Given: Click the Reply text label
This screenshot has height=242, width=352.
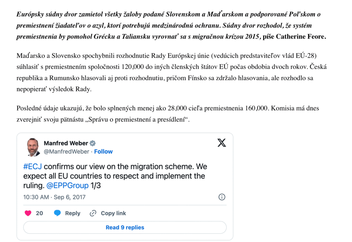Looking at the screenshot, I should point(73,213).
